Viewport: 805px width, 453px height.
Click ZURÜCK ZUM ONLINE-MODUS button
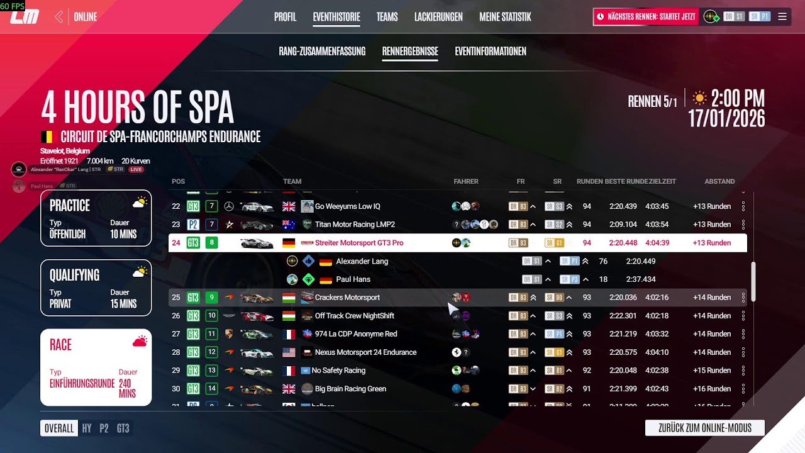click(x=705, y=428)
